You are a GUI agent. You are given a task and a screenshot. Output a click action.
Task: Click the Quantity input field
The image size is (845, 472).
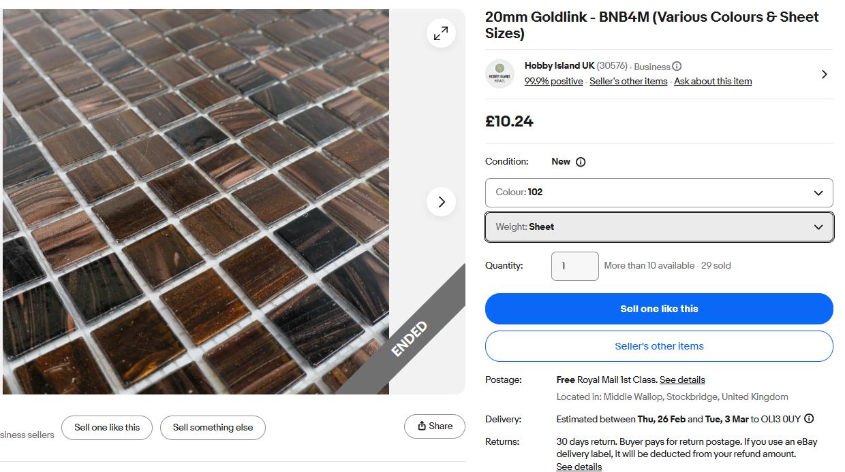tap(574, 266)
